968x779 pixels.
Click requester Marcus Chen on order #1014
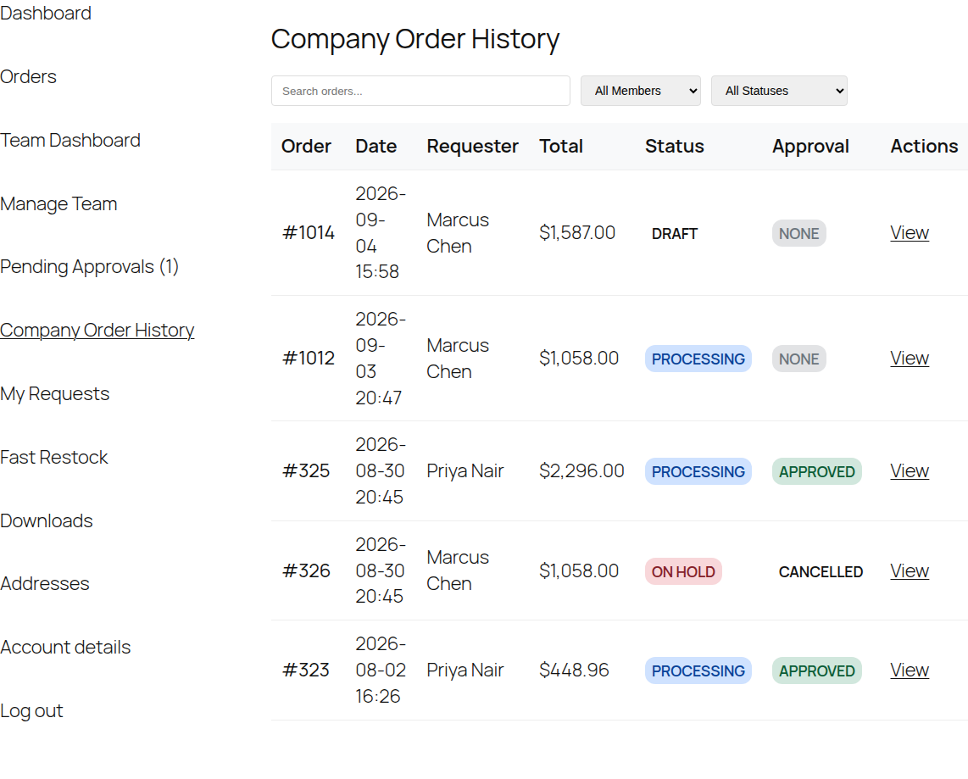click(x=458, y=233)
